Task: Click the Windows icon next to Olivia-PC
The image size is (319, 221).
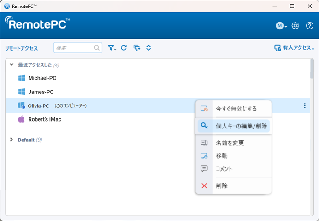Action: (21, 105)
